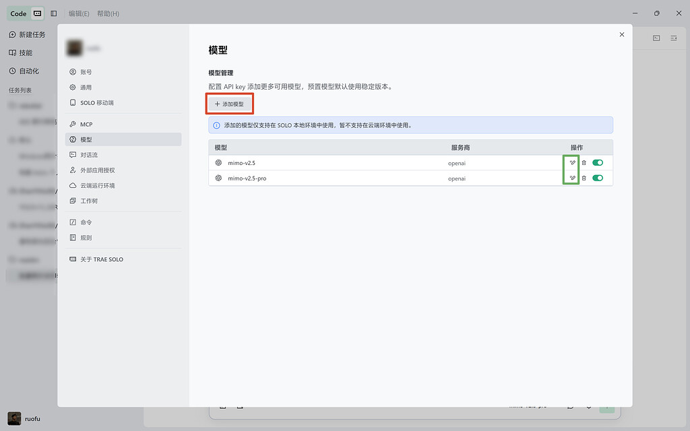Click the 服务商 column header
Screen dimensions: 690x431
point(460,147)
